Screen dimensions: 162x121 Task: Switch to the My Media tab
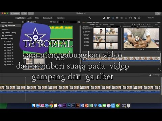(x=20, y=18)
